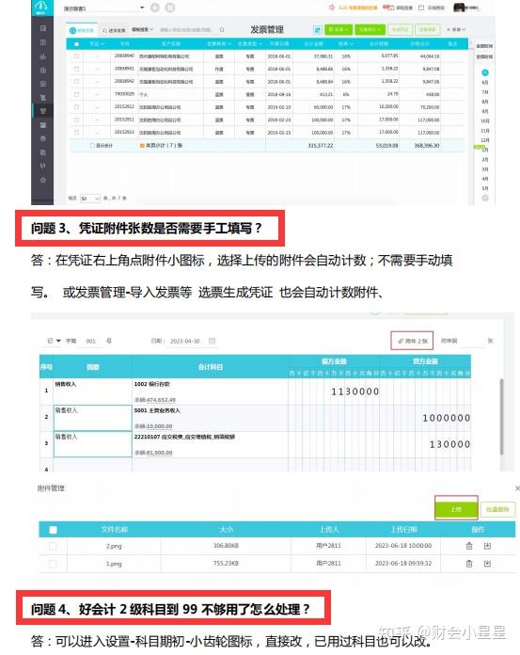
Task: Check the box for file 2.png
Action: [53, 546]
